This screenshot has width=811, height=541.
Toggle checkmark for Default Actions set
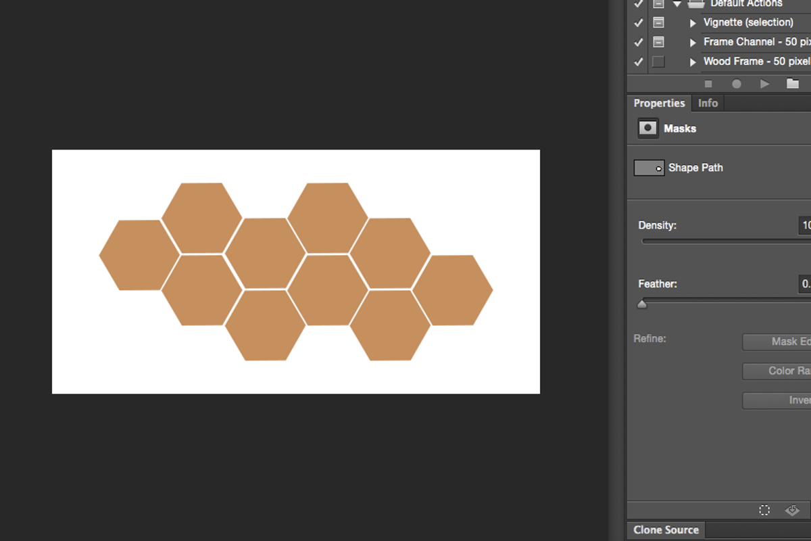coord(639,3)
